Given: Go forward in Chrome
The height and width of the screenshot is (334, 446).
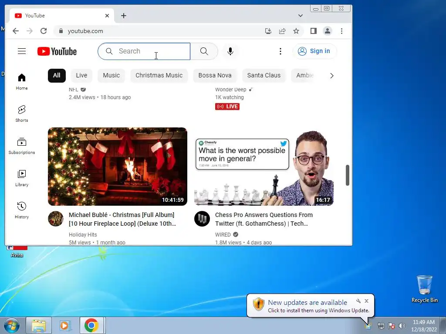Looking at the screenshot, I should pyautogui.click(x=30, y=31).
